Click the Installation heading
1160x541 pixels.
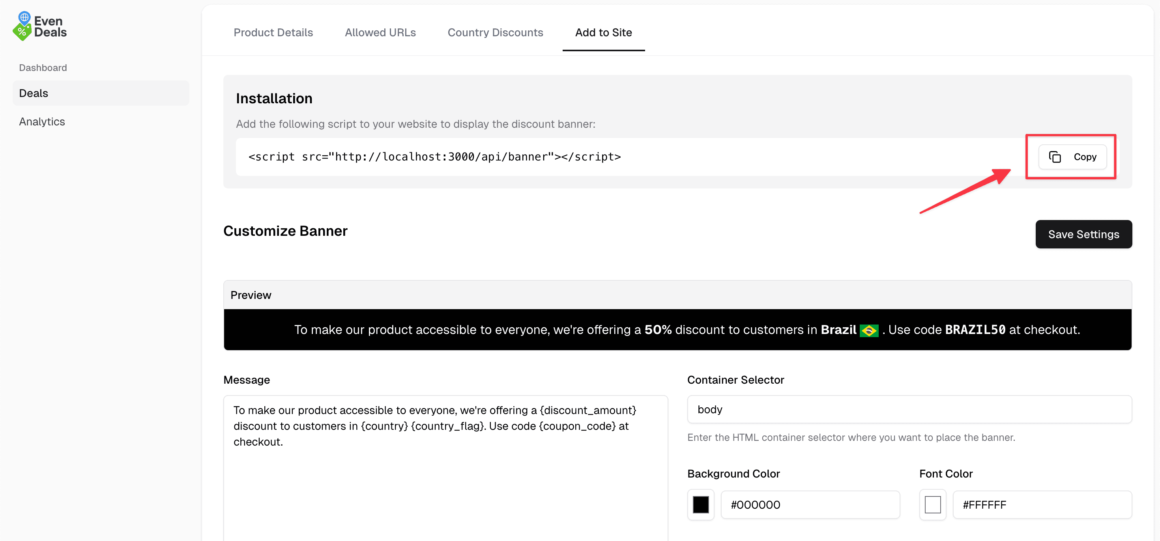click(274, 99)
